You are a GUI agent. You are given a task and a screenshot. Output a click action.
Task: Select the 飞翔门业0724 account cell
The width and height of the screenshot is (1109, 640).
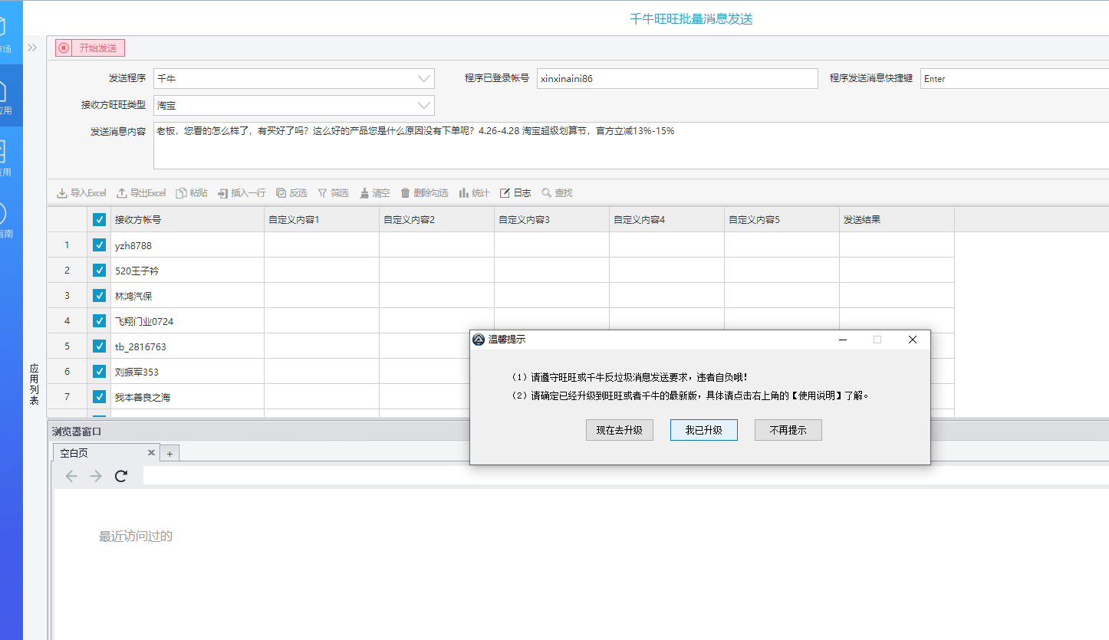coord(187,321)
